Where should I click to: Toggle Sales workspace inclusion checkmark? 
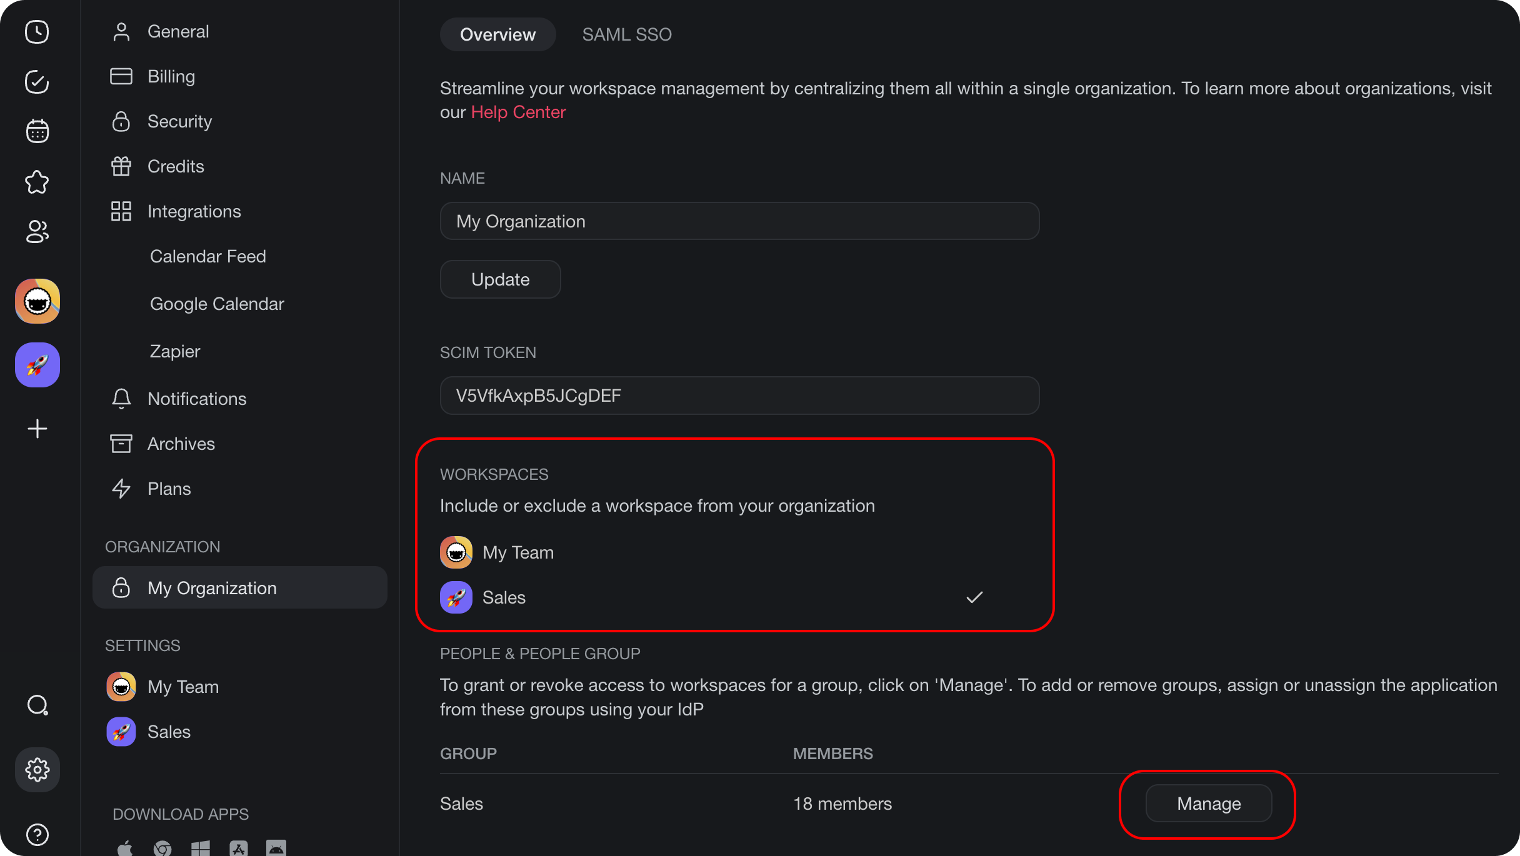[974, 597]
